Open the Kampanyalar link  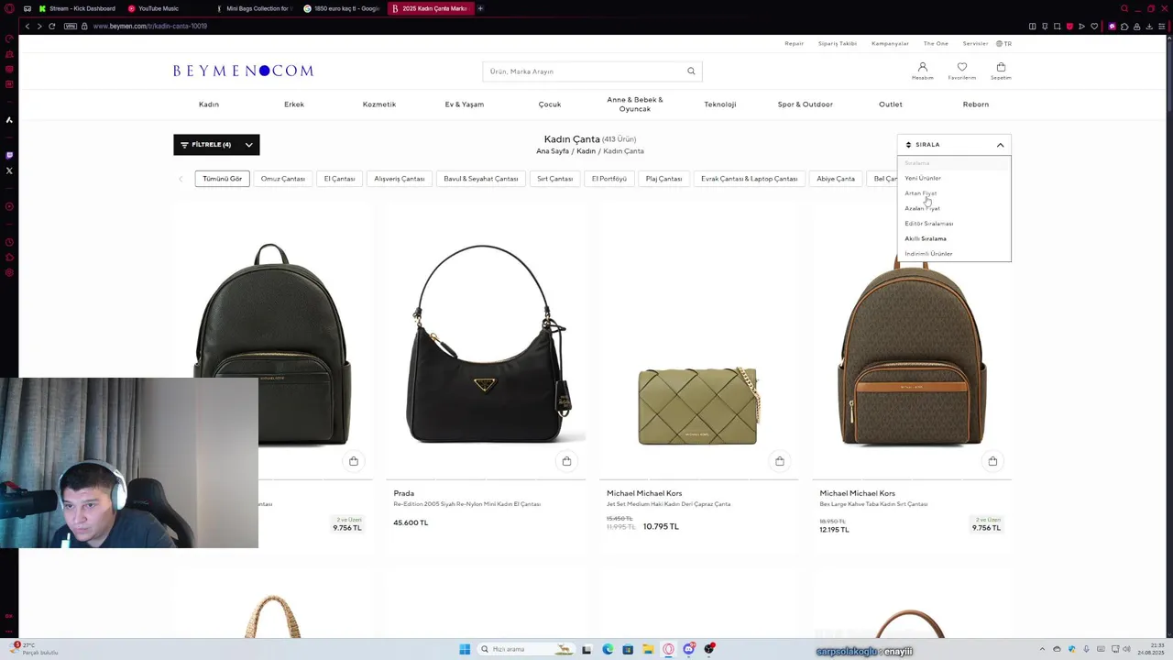(890, 43)
